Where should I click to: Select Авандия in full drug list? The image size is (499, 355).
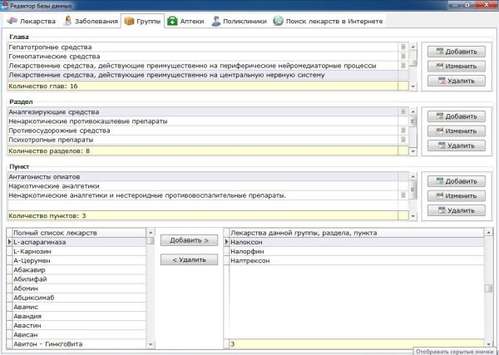pos(79,316)
